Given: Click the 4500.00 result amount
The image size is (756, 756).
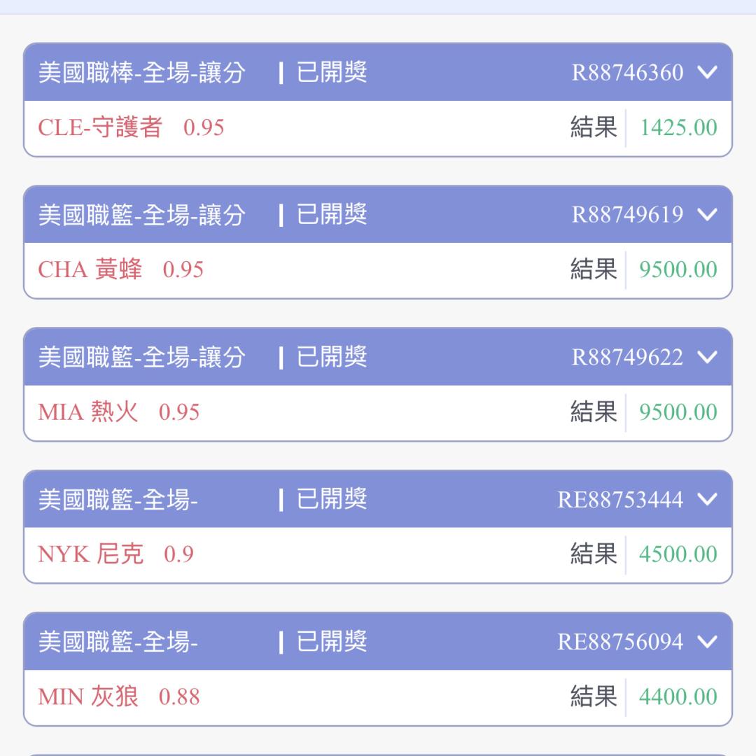Looking at the screenshot, I should tap(678, 554).
